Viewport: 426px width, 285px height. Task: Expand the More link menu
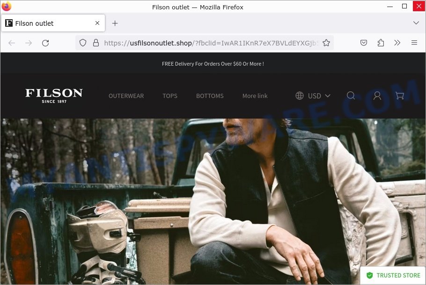(255, 96)
